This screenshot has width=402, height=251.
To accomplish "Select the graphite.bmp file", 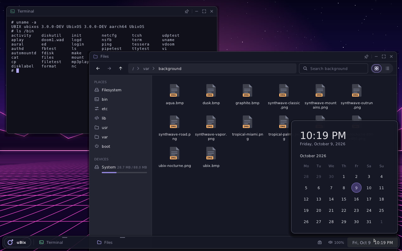I will [x=247, y=94].
